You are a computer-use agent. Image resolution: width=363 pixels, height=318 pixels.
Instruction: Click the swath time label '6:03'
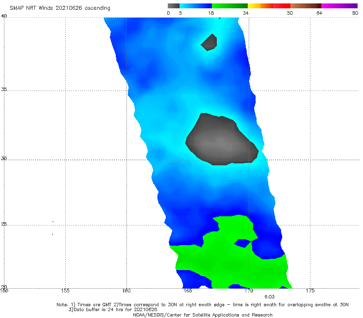269,297
